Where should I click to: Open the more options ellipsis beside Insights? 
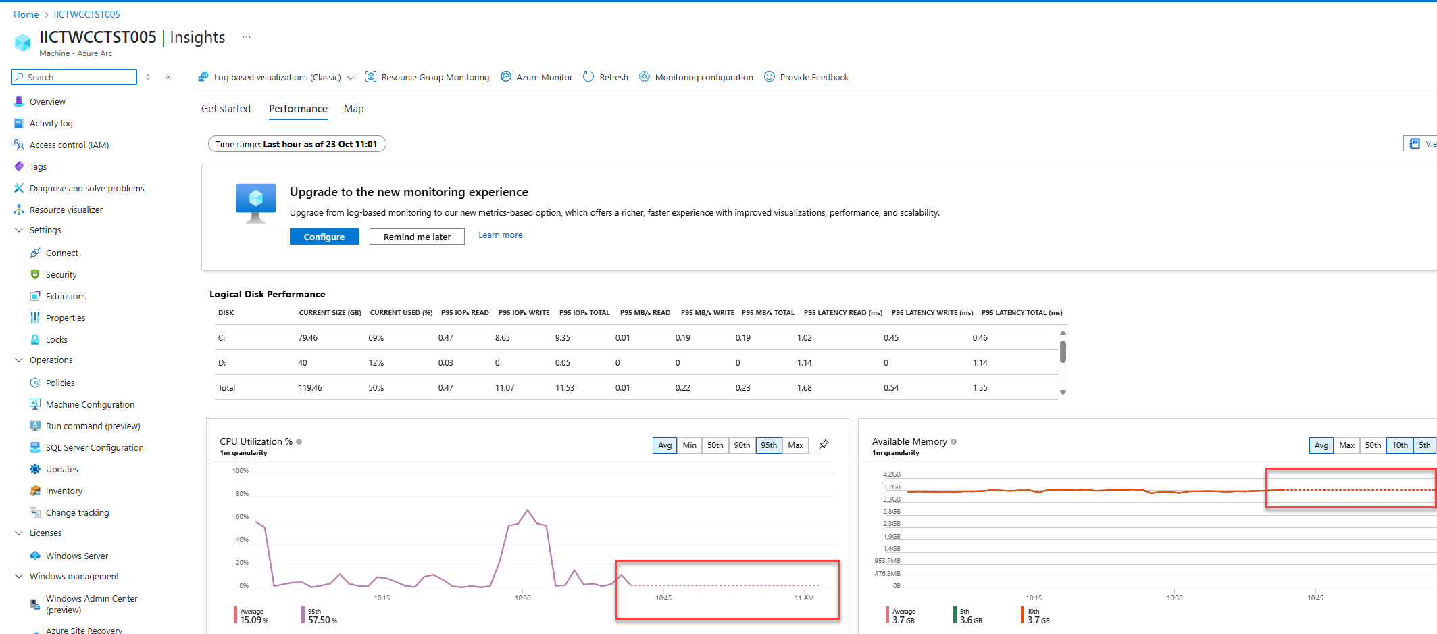(x=247, y=37)
